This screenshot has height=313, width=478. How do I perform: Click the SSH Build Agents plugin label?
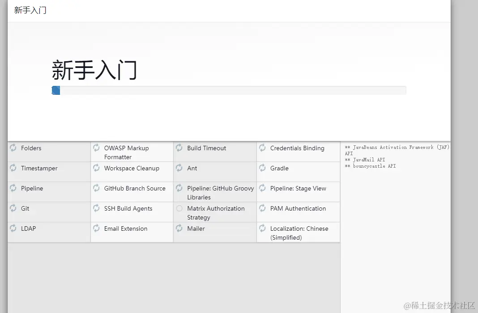pos(128,208)
